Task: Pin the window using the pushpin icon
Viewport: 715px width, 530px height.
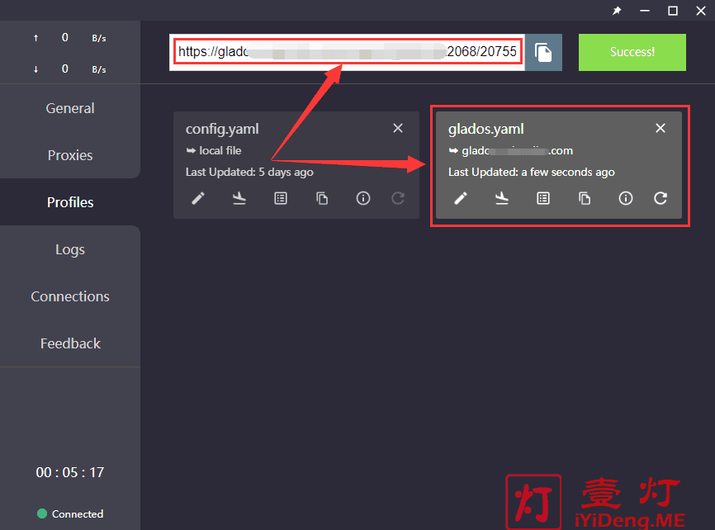Action: (x=617, y=11)
